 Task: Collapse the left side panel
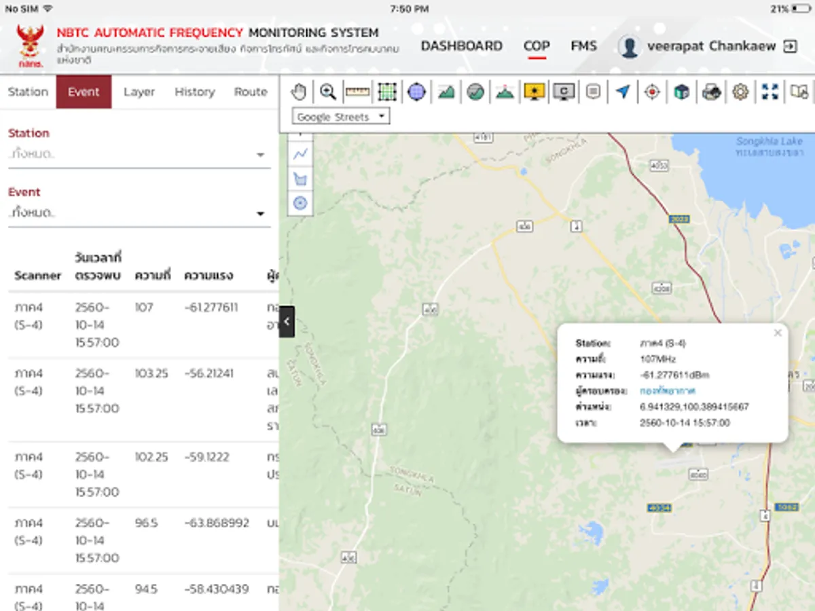(287, 322)
